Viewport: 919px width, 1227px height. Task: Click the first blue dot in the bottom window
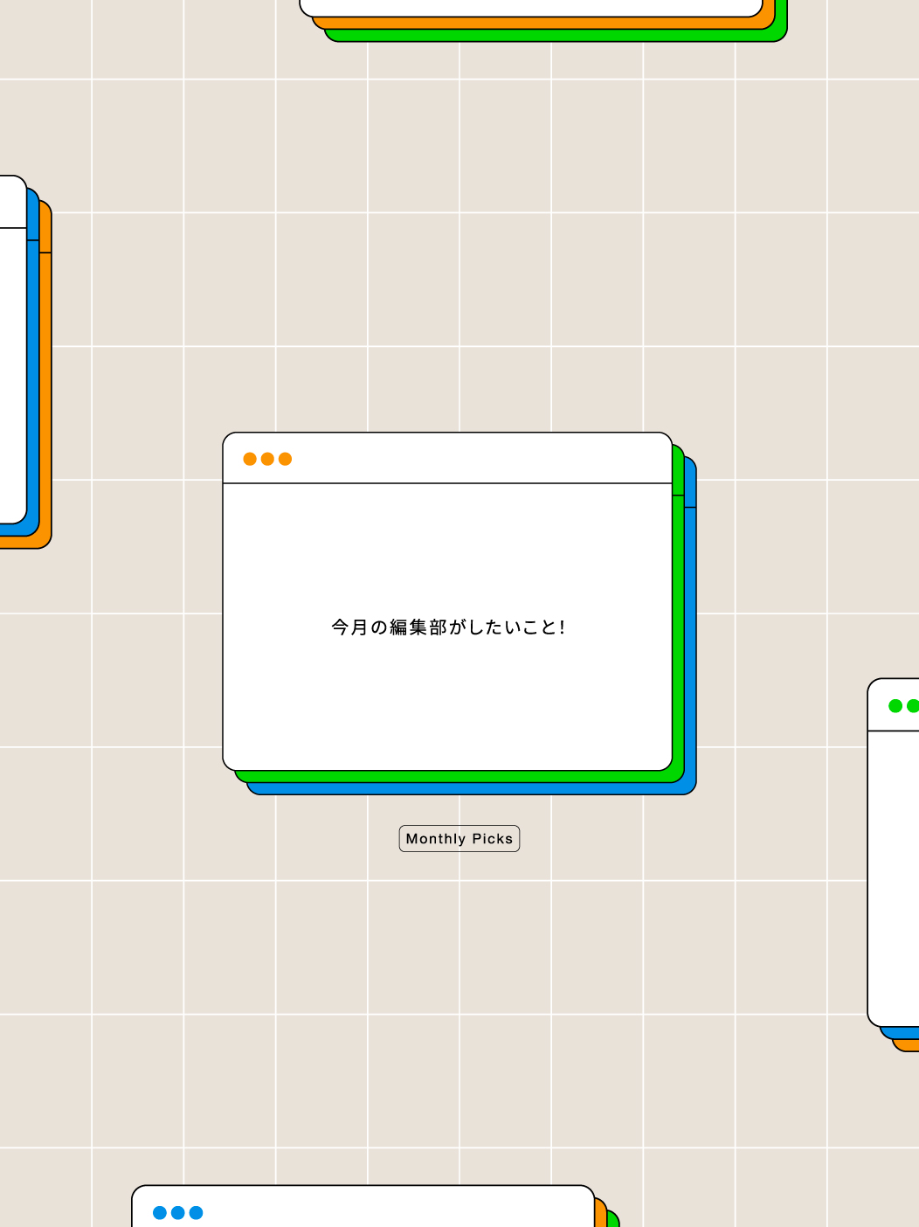click(x=160, y=1212)
